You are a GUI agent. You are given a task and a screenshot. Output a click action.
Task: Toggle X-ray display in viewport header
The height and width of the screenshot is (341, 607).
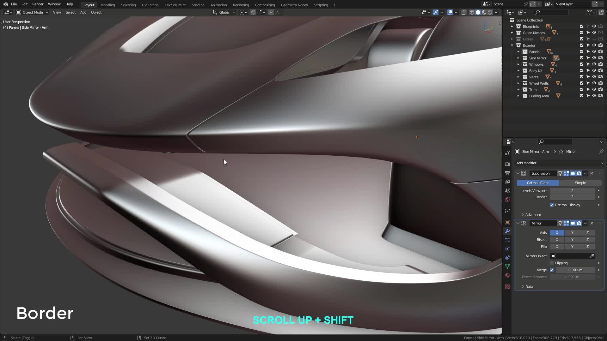pyautogui.click(x=464, y=12)
